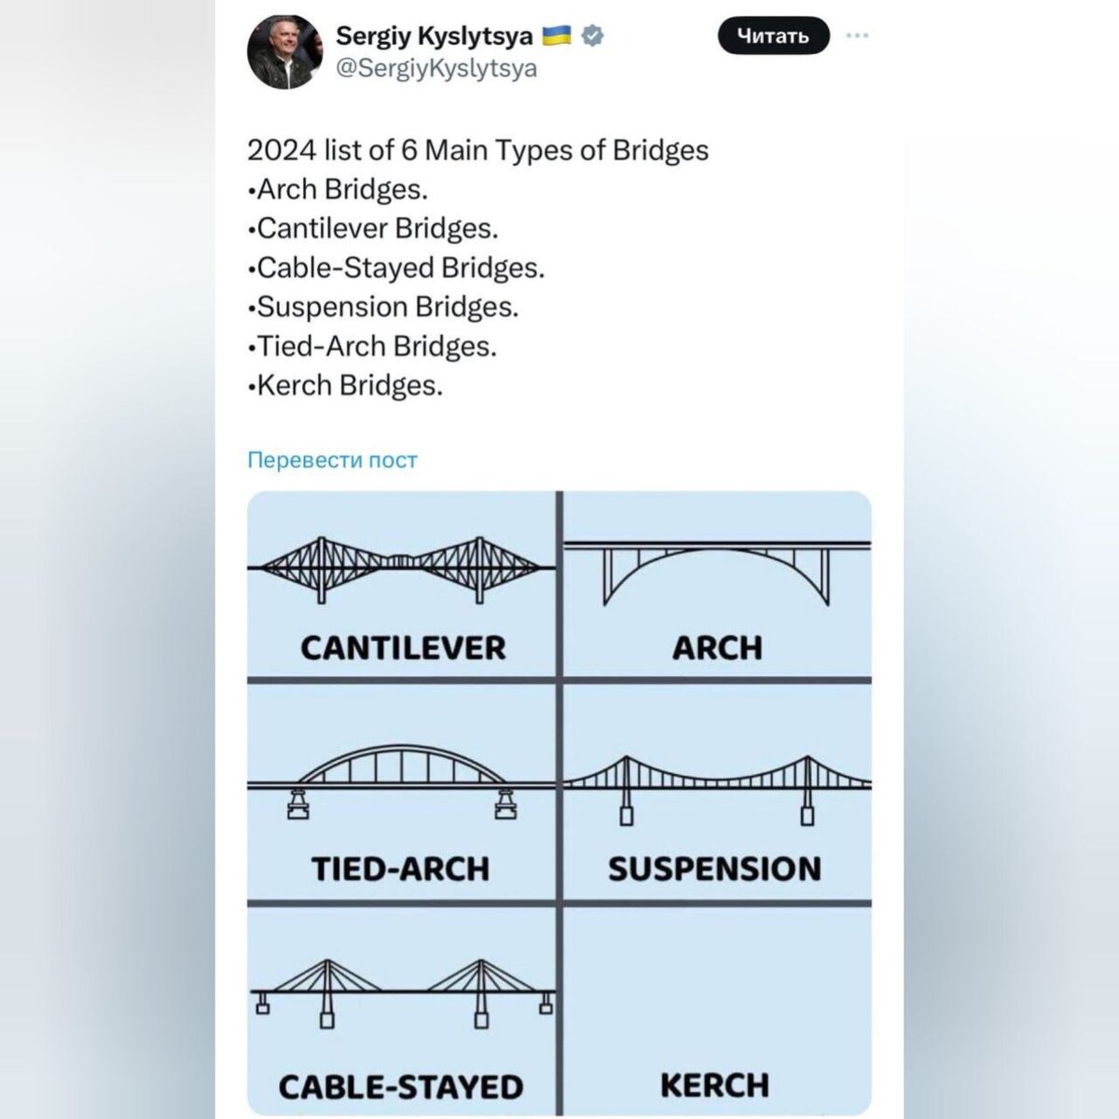Click the tied-arch bridge drawing
Viewport: 1119px width, 1119px height.
[401, 781]
